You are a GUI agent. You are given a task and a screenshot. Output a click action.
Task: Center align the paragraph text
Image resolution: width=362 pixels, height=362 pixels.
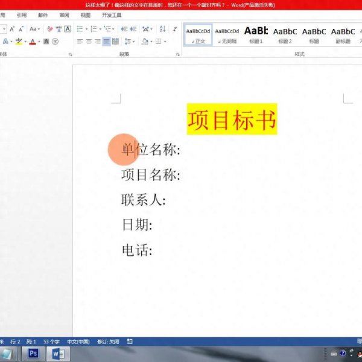89,42
